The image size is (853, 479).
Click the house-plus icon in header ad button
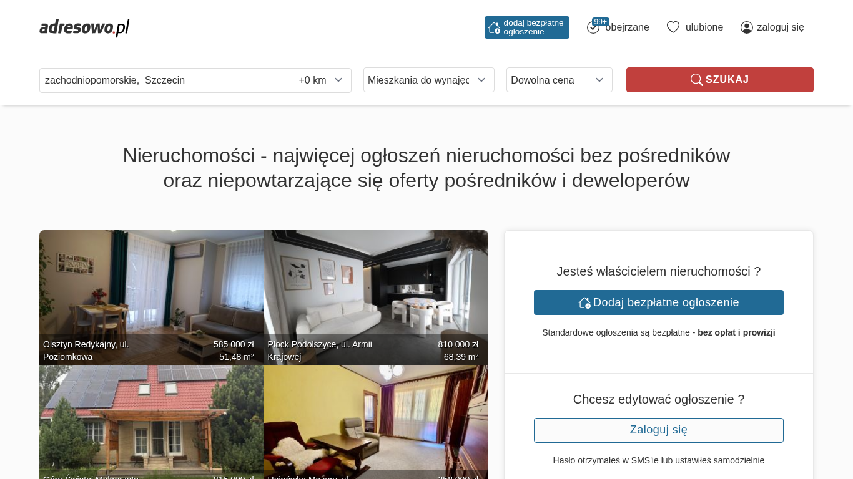[x=494, y=27]
